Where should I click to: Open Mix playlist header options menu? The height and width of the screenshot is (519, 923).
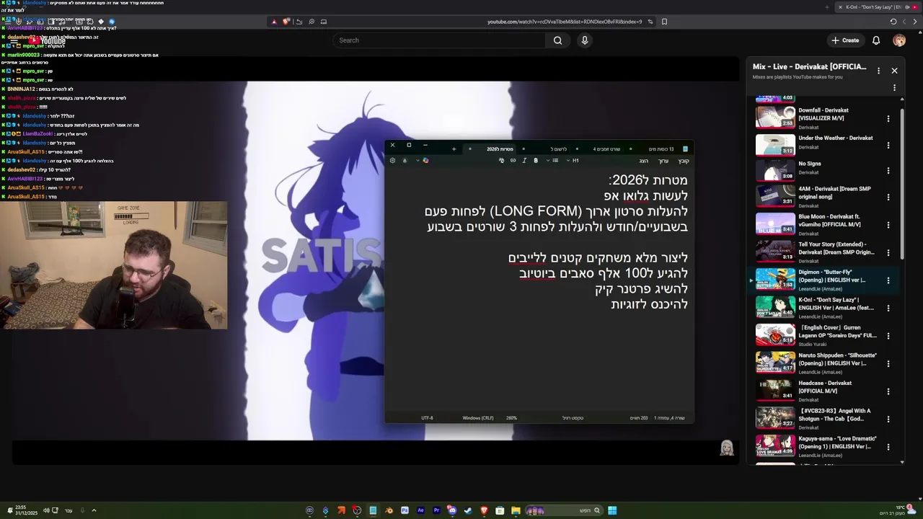point(878,71)
